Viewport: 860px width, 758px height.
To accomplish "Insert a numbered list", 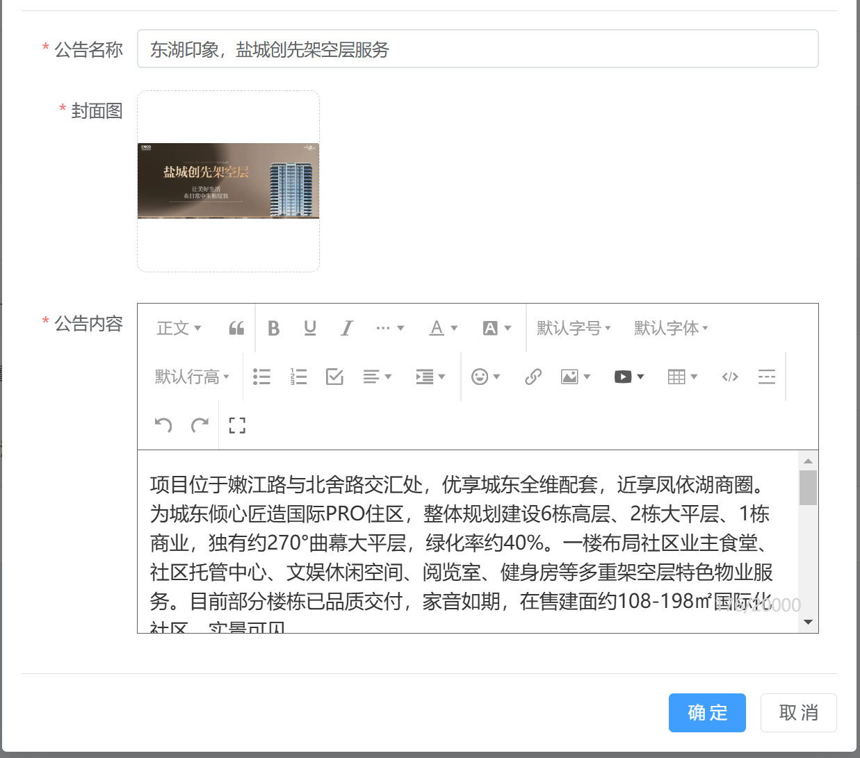I will pyautogui.click(x=298, y=377).
